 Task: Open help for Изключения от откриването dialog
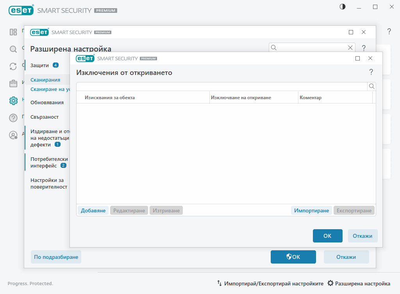(x=371, y=72)
